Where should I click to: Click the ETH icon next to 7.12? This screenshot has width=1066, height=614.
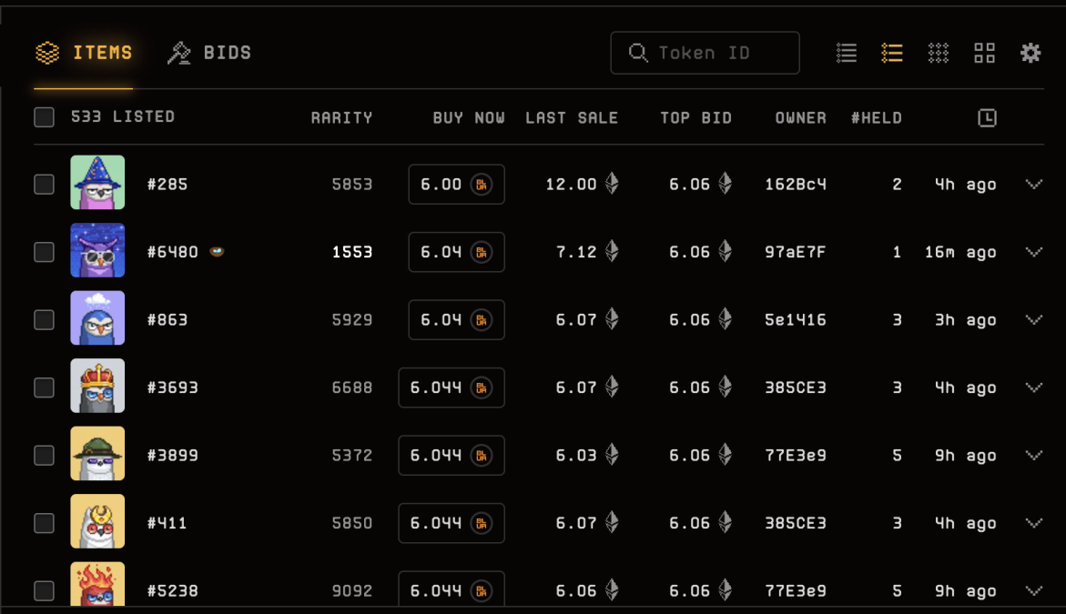pyautogui.click(x=612, y=251)
